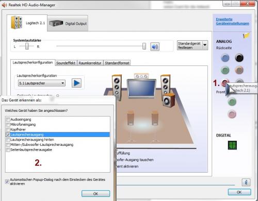The width and height of the screenshot is (258, 201).
Task: Switch to the Logitech 2.1 device tab
Action: point(27,23)
